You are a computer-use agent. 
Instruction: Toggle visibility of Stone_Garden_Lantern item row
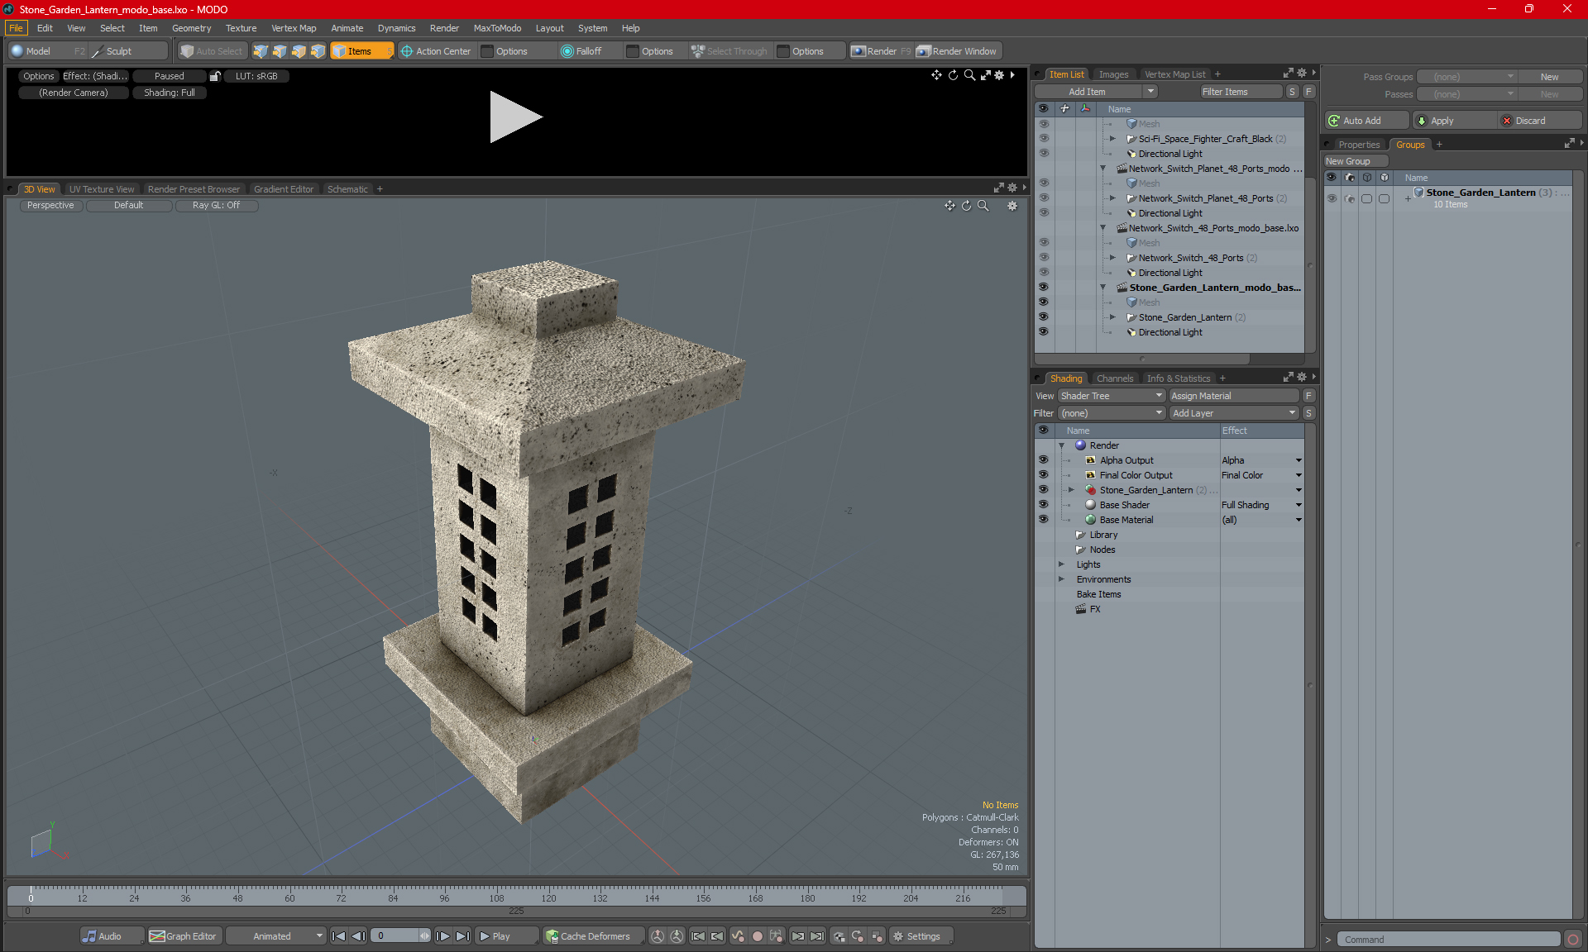[x=1043, y=317]
